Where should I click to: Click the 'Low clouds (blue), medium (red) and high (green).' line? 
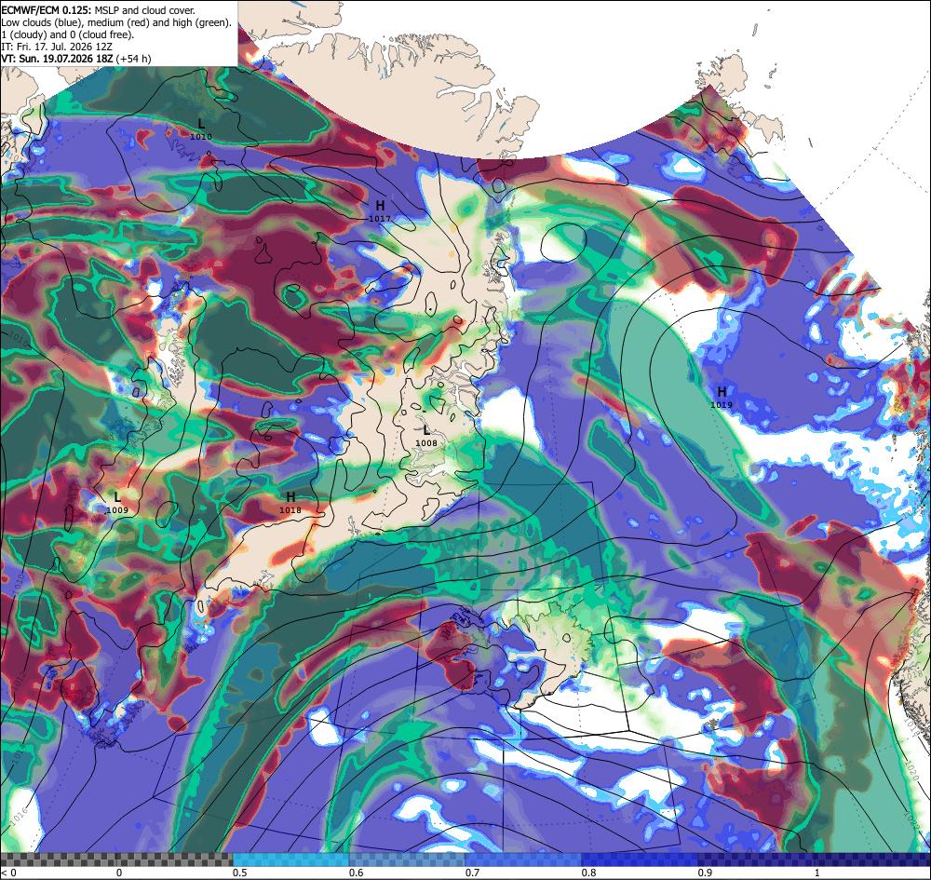(115, 22)
